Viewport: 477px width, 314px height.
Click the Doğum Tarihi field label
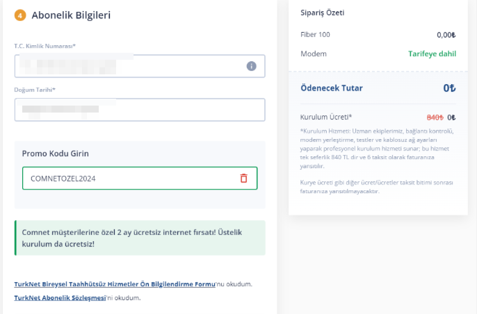coord(35,90)
